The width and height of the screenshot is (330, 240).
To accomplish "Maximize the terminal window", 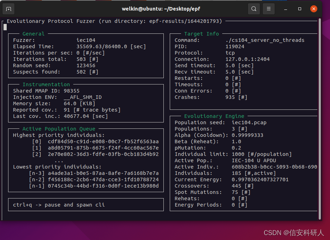I will coord(300,9).
